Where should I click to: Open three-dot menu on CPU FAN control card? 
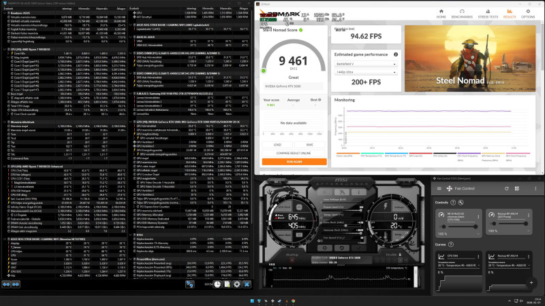click(478, 216)
